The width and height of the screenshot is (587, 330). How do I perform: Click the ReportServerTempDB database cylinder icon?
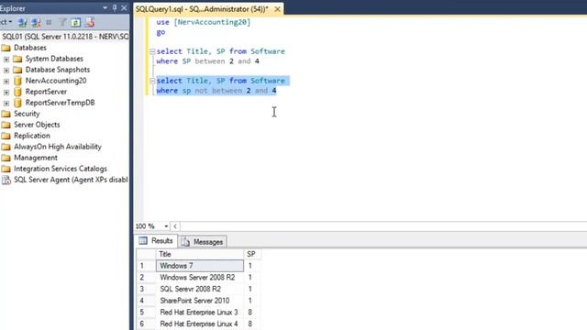17,103
